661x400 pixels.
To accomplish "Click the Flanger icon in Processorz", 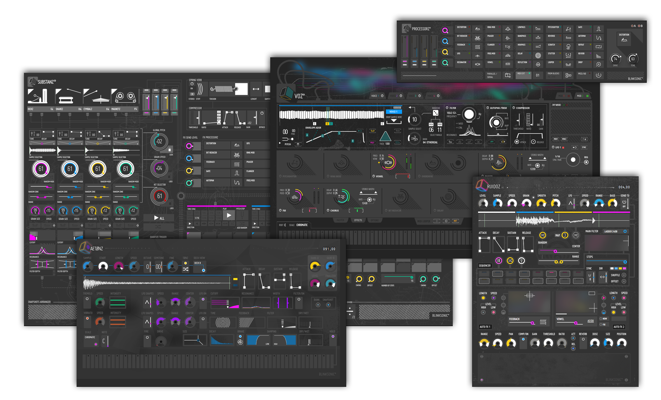I will click(508, 47).
